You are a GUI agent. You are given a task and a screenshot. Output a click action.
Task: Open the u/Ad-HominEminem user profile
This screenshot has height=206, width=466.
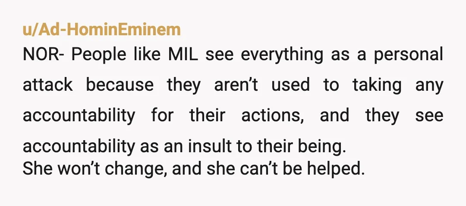tap(102, 30)
